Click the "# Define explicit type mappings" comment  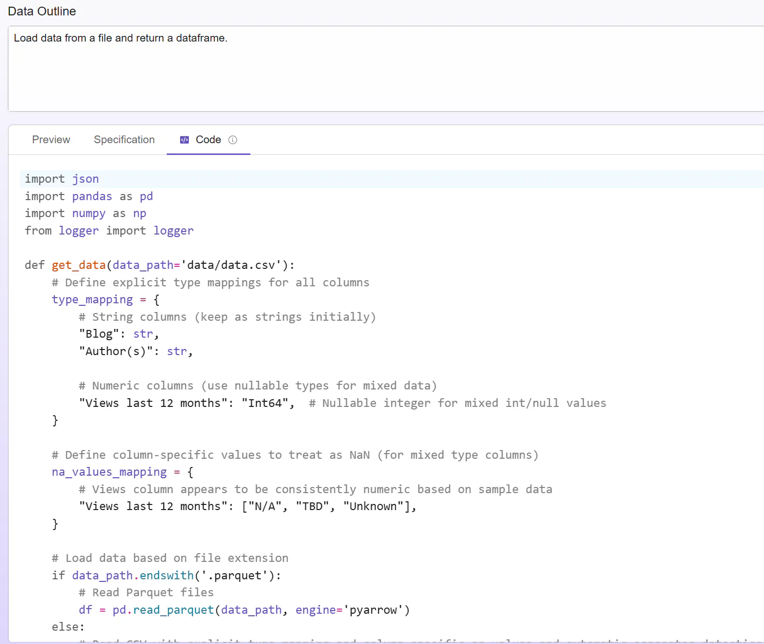coord(210,283)
